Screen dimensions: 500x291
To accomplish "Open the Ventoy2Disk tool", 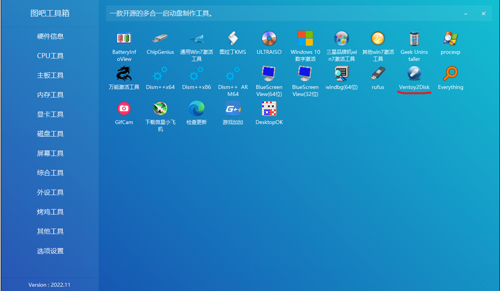I will [414, 74].
